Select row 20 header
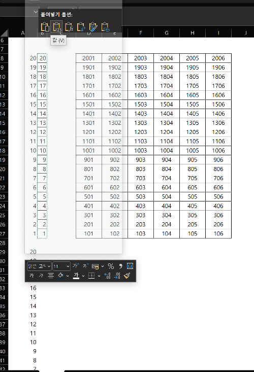 pyautogui.click(x=3, y=169)
